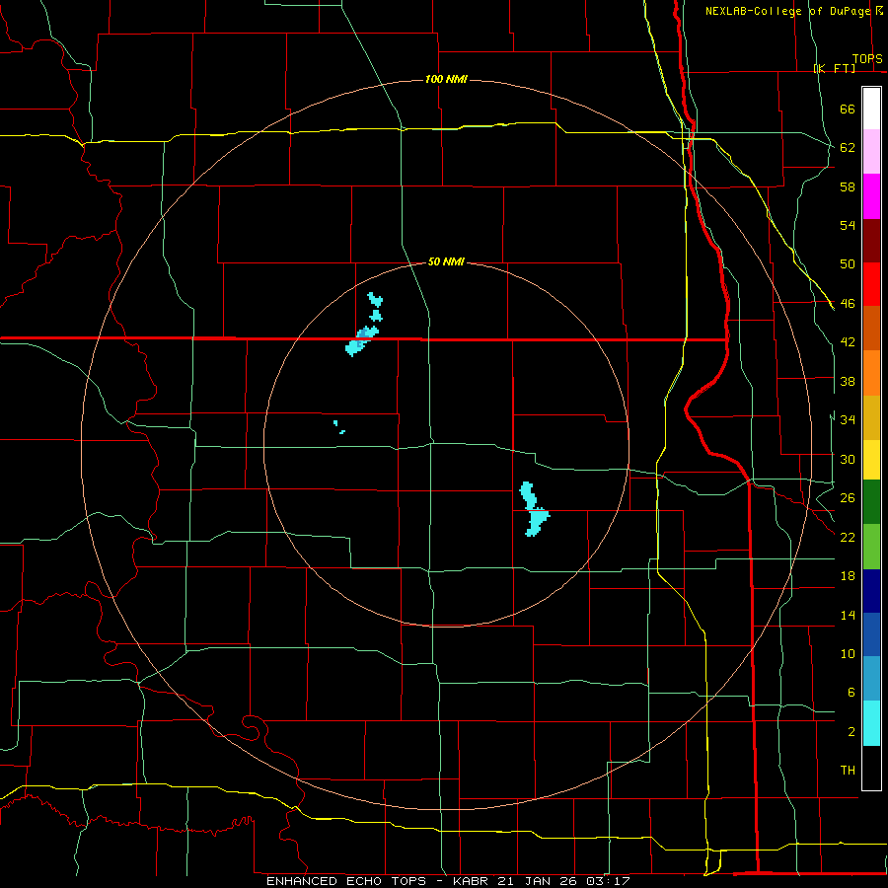The image size is (888, 888).
Task: Click the 03:17 timestamp in the caption
Action: (608, 881)
